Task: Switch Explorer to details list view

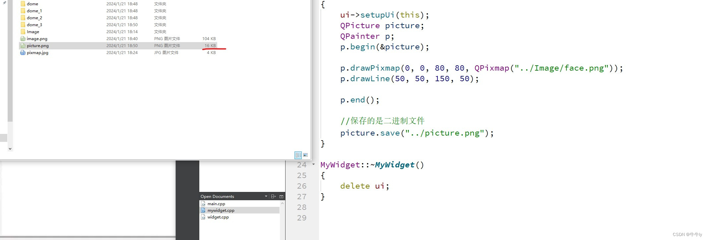Action: [298, 155]
